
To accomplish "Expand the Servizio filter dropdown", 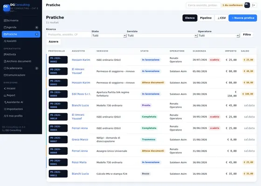I will pos(162,35).
